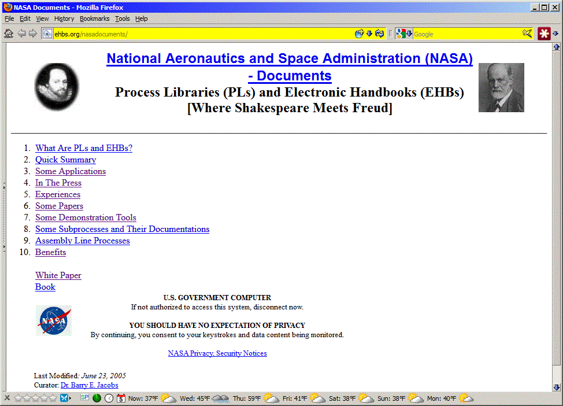Click the 'Last Modified: June 23, 2005' text

click(x=80, y=375)
